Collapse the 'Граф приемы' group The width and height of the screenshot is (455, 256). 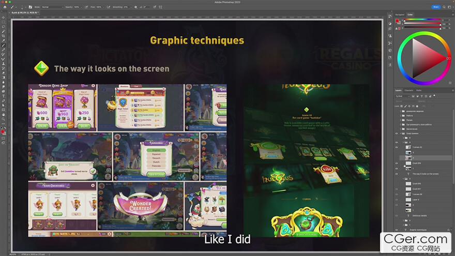[400, 133]
